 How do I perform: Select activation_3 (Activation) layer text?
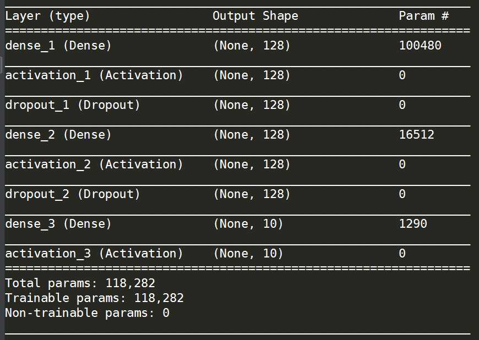(94, 254)
